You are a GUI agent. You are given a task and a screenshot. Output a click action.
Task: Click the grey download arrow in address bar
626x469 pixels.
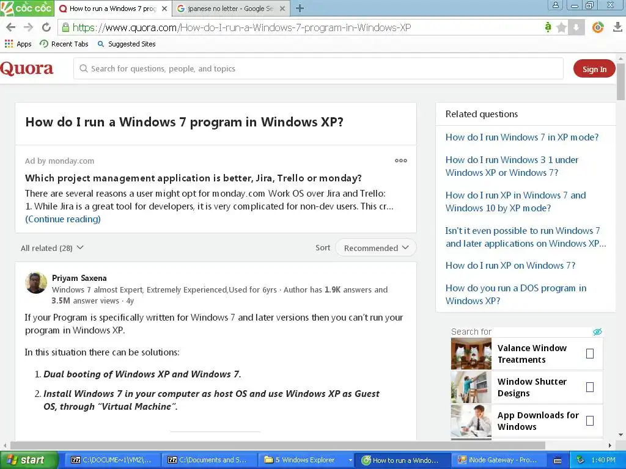(x=576, y=27)
